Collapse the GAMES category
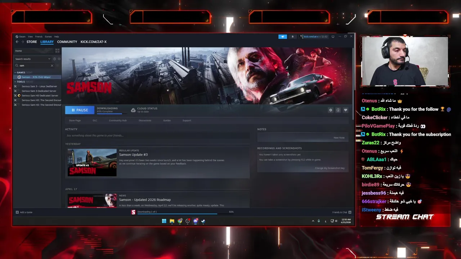Image resolution: width=461 pixels, height=259 pixels. pos(15,72)
